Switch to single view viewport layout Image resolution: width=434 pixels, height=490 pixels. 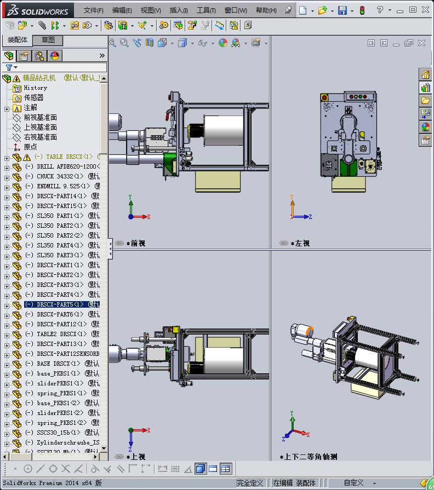[x=213, y=469]
